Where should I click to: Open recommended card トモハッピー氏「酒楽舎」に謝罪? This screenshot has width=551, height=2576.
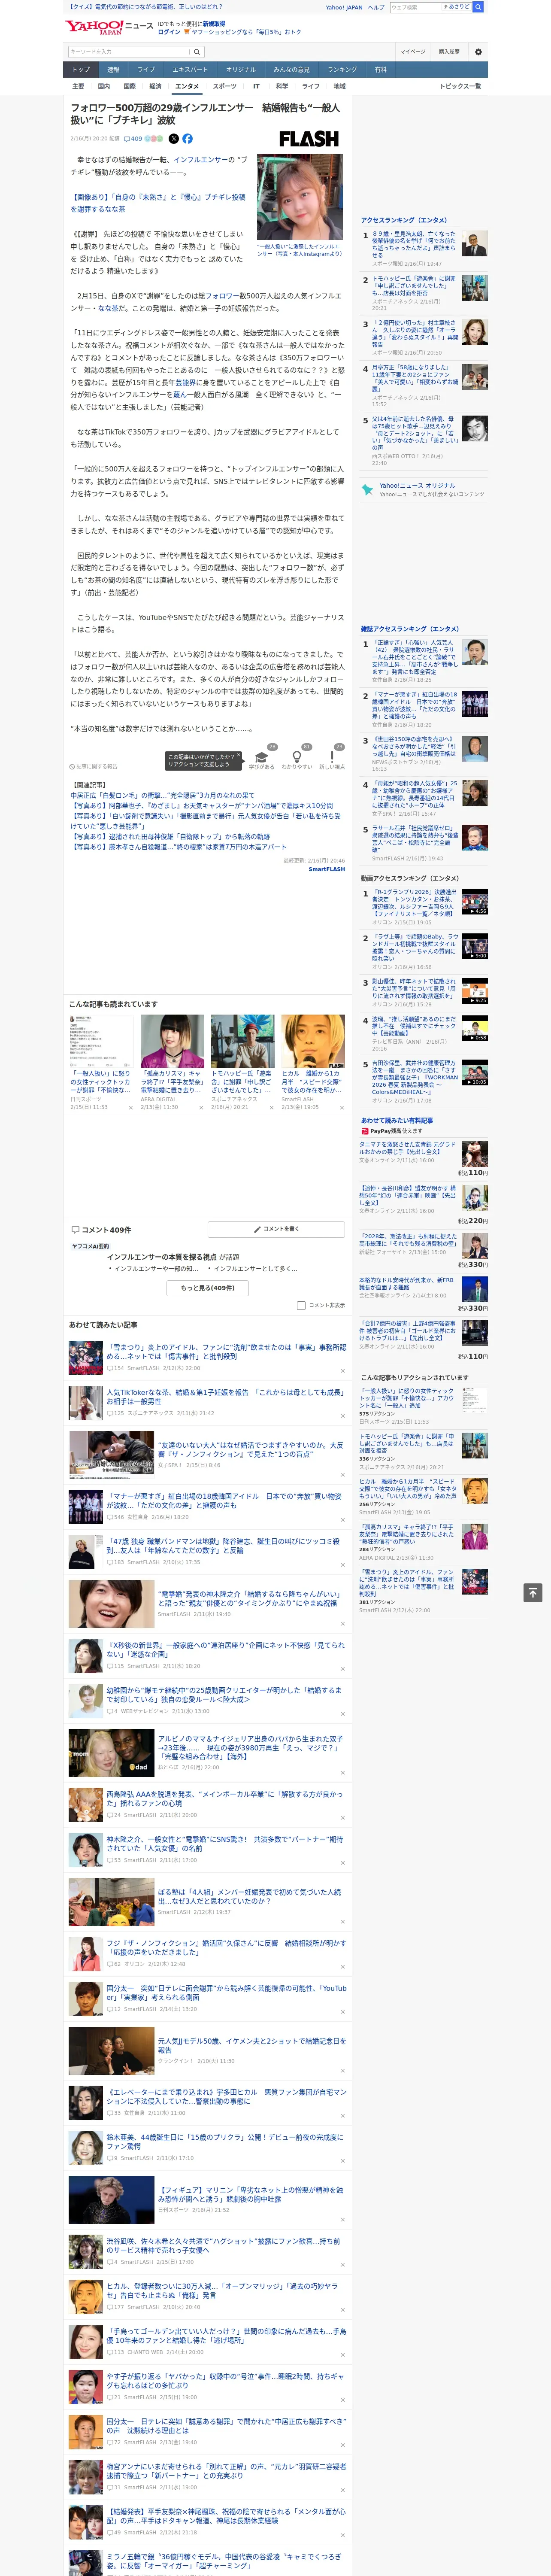[x=242, y=1062]
